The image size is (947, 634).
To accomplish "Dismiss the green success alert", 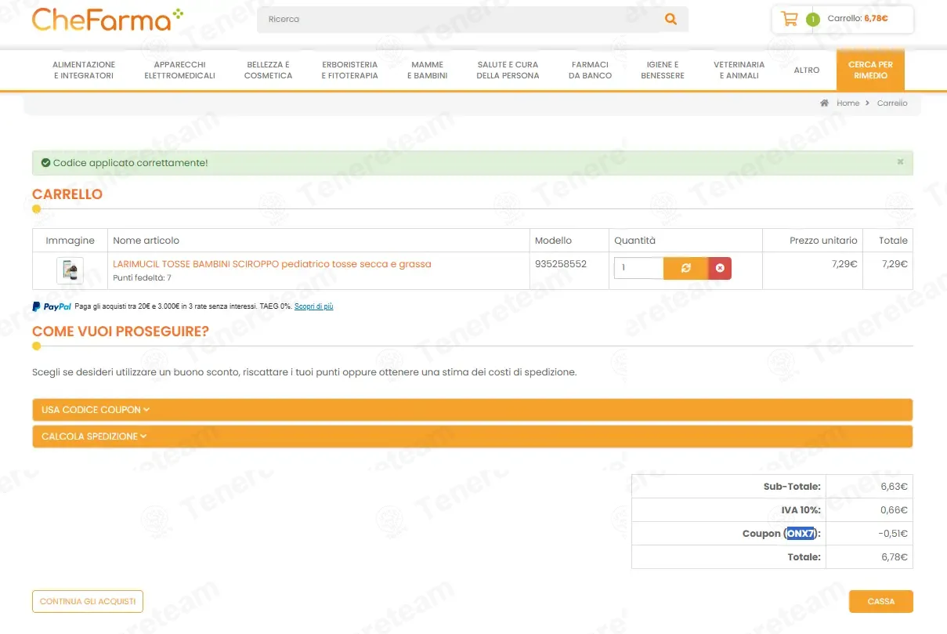I will coord(900,161).
